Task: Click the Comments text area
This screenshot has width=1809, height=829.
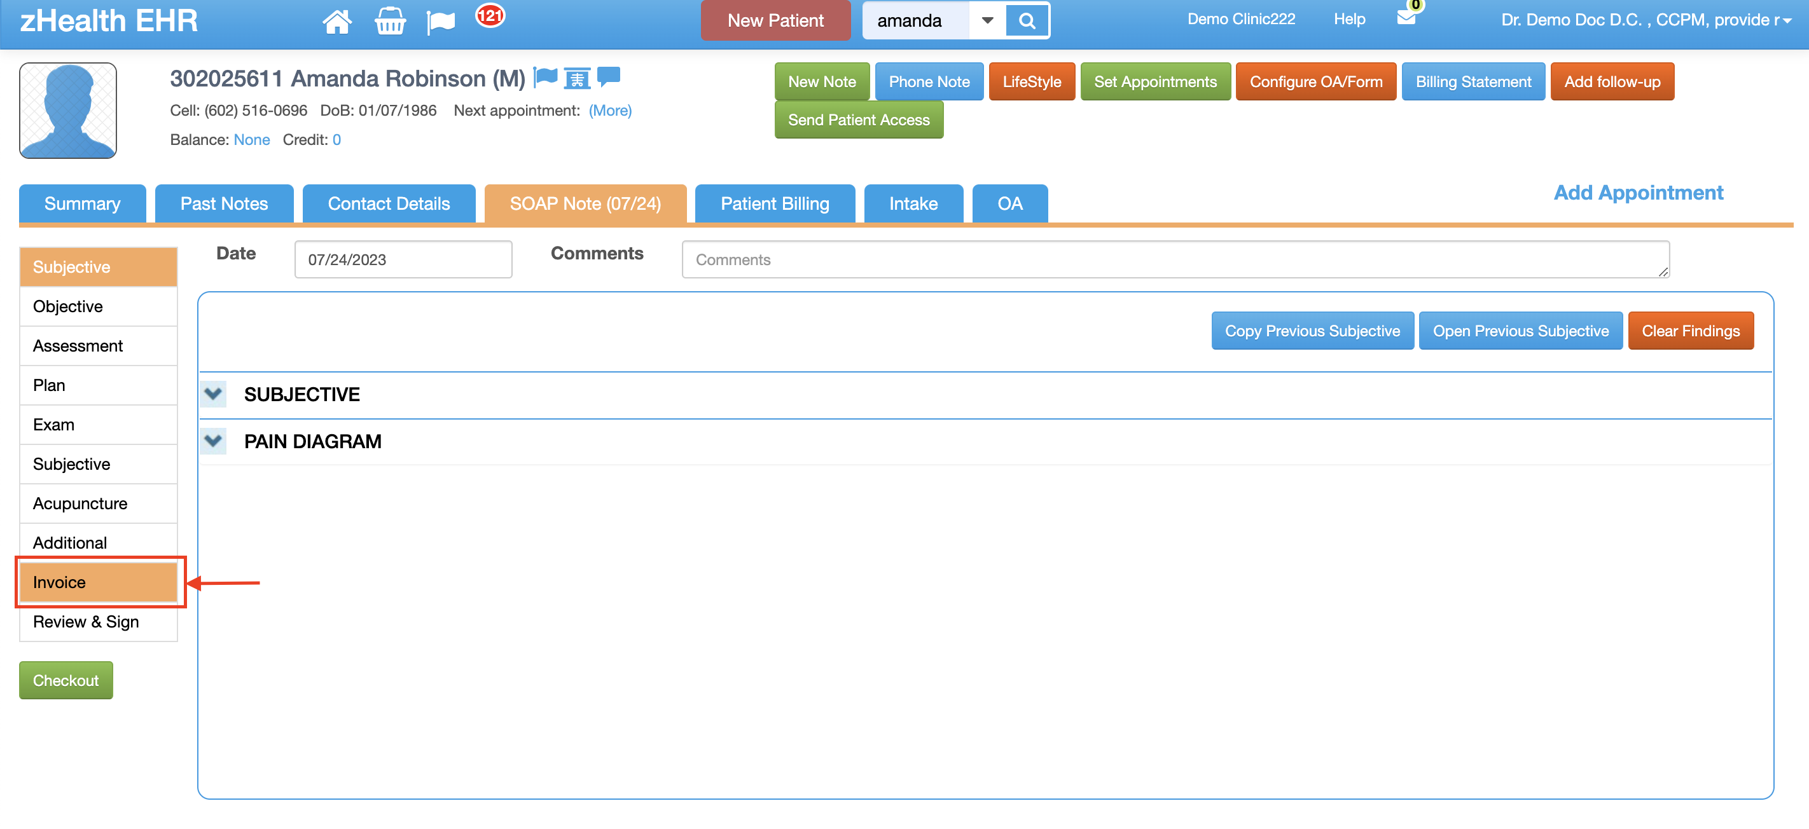Action: tap(1175, 259)
